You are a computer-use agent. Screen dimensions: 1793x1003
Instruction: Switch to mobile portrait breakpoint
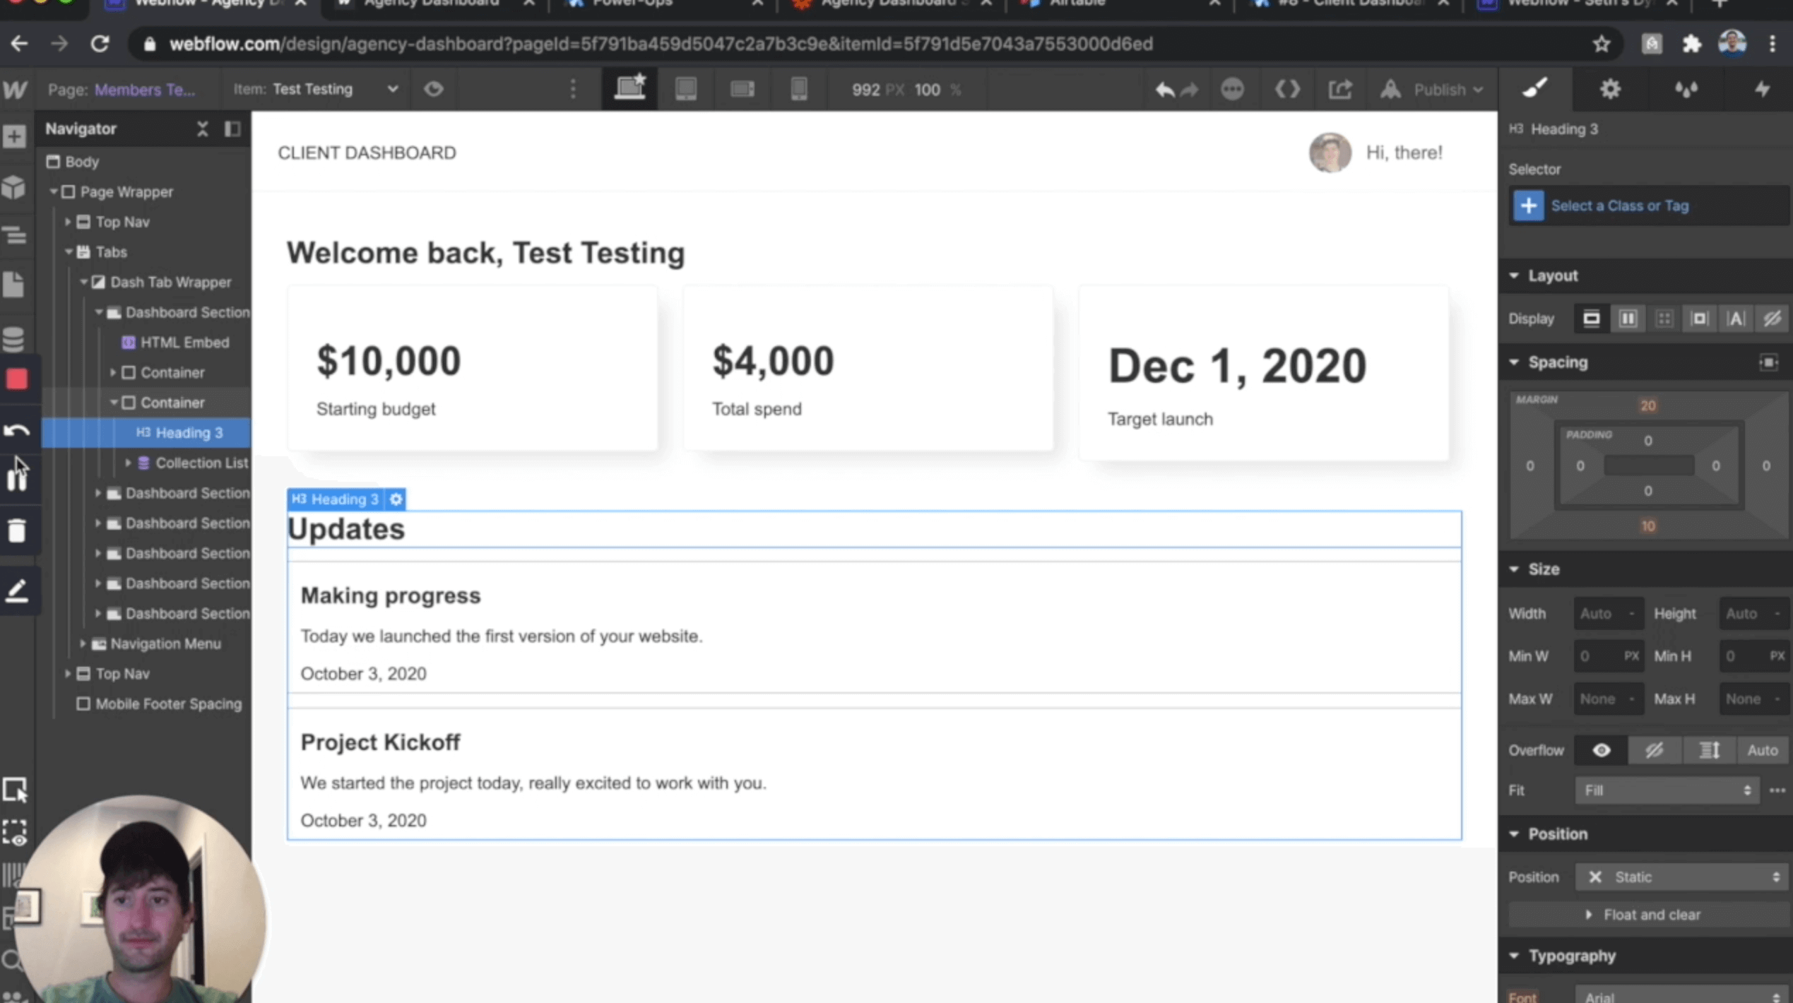tap(799, 89)
